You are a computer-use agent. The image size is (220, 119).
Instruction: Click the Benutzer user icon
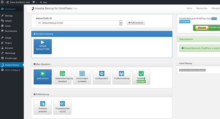point(3,48)
